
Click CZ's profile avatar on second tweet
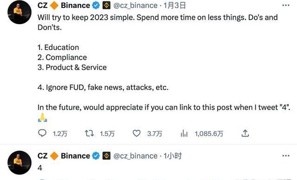coord(19,162)
